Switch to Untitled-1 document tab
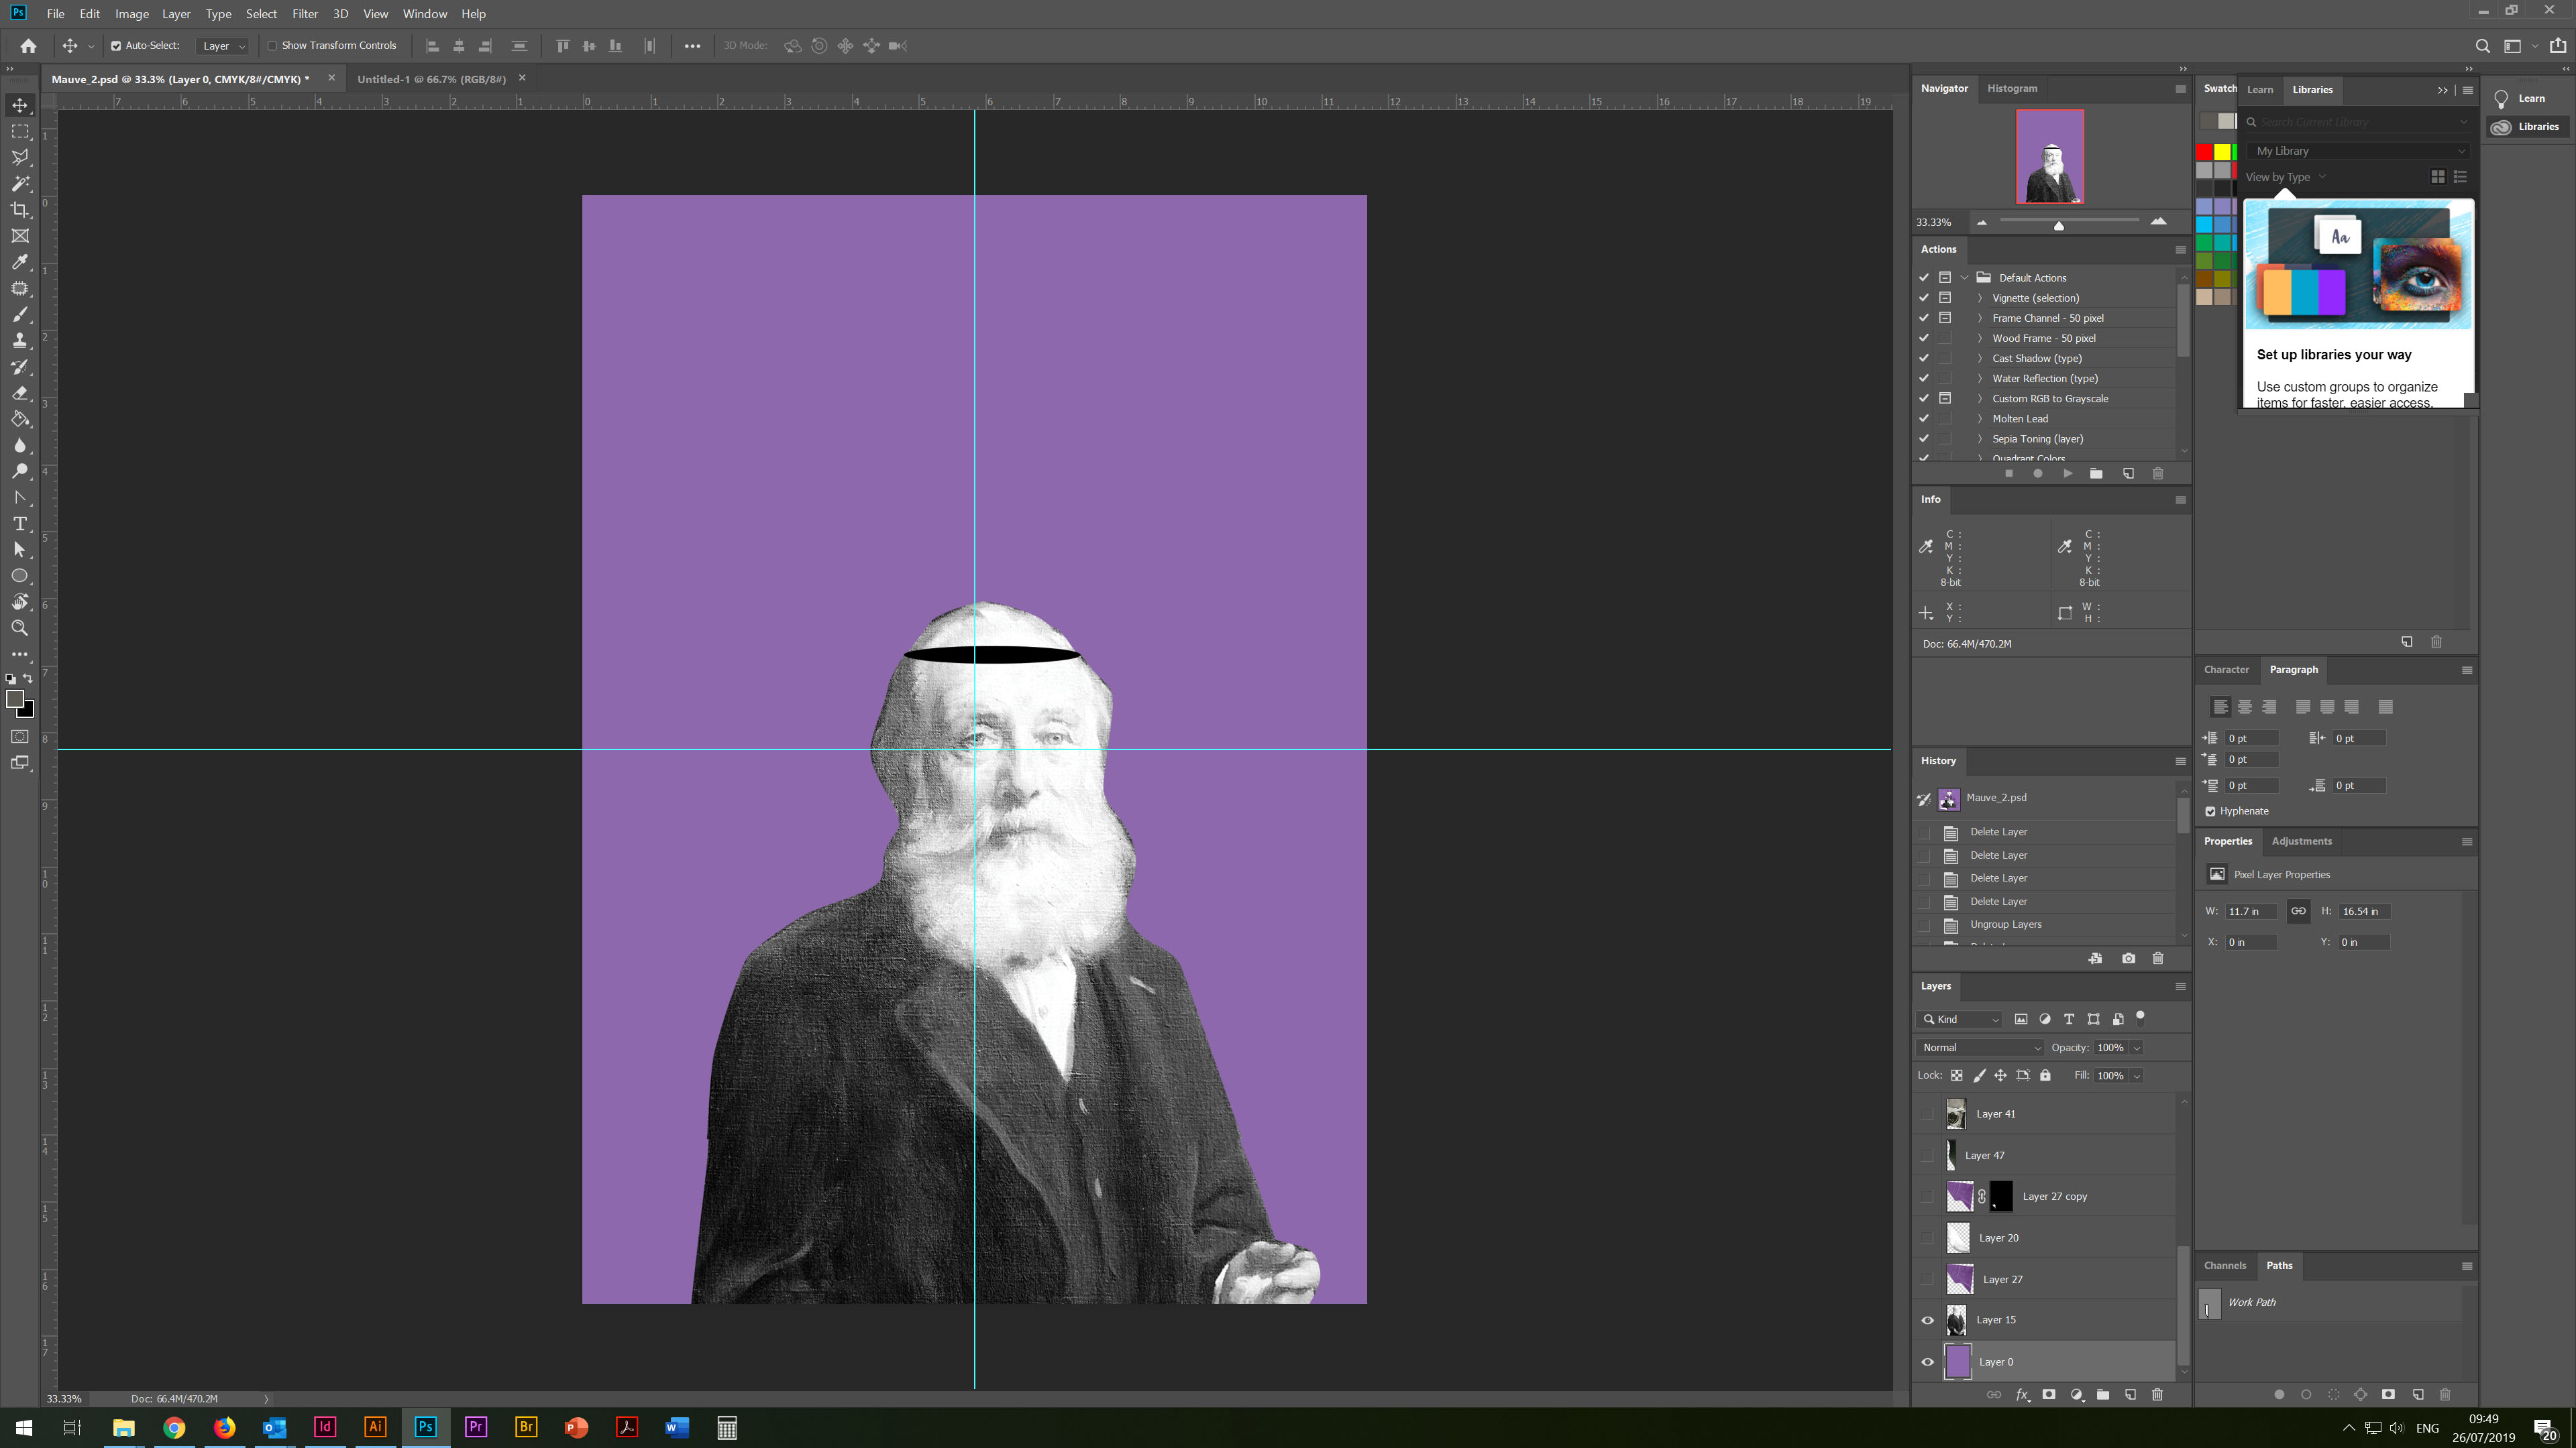 (431, 79)
